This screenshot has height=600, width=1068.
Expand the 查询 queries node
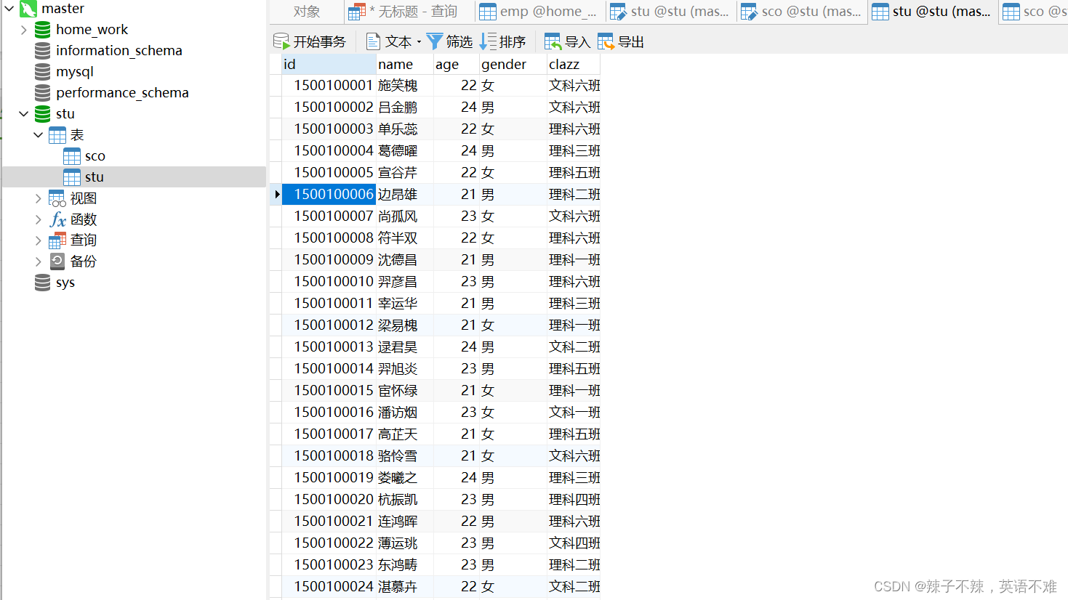[x=39, y=240]
